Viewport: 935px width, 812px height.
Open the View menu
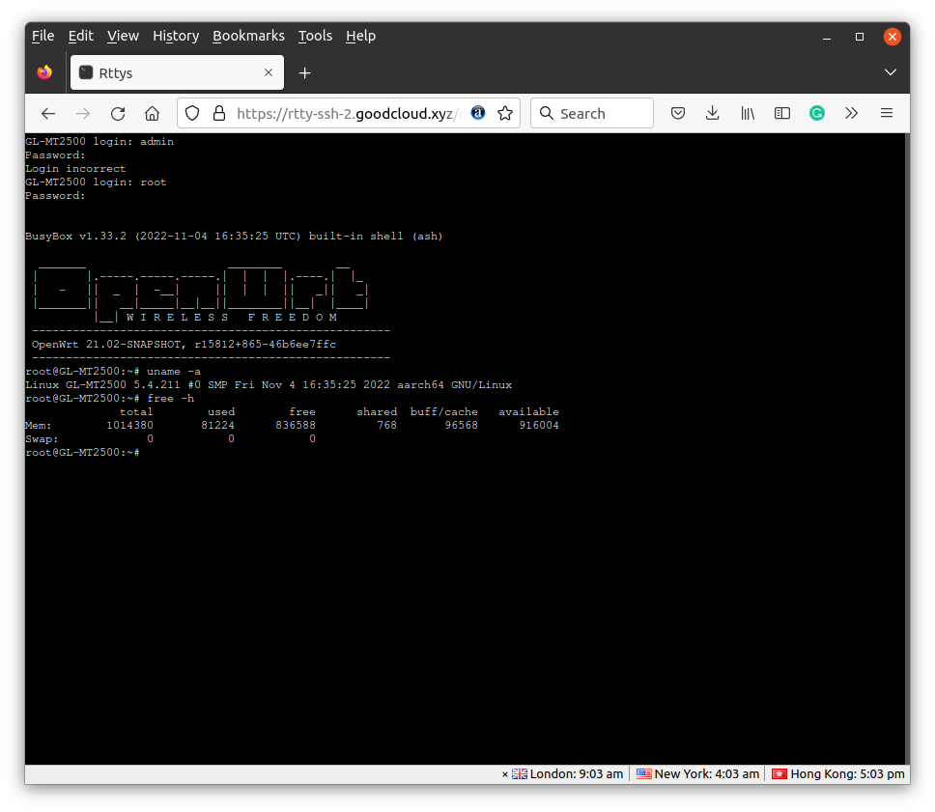click(123, 36)
